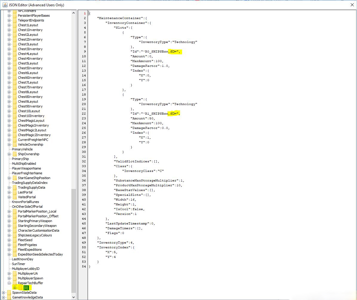Expand the Chest5Inventory tree node
Screen dimensions: 357x300
coord(9,68)
